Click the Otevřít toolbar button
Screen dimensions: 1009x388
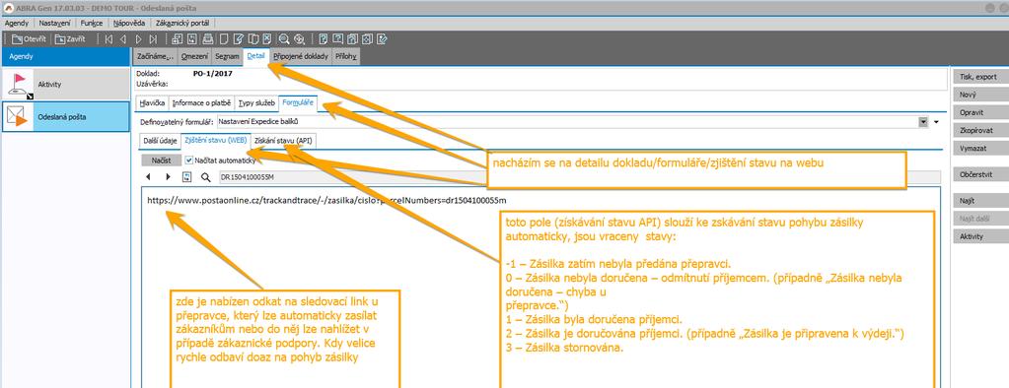tap(29, 39)
